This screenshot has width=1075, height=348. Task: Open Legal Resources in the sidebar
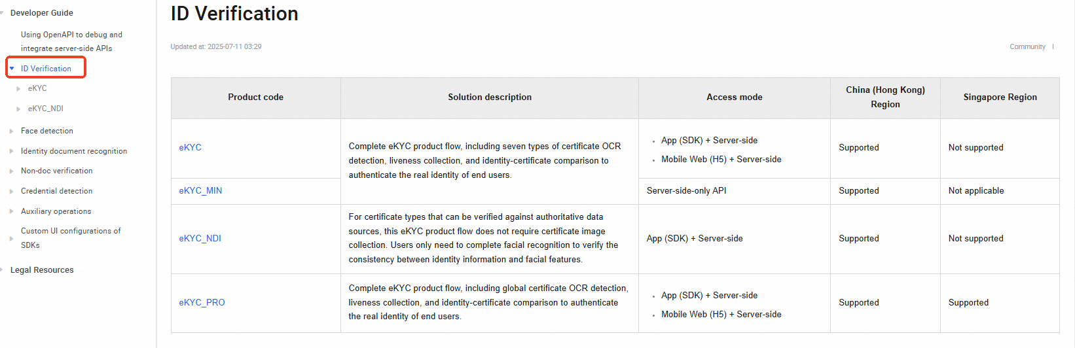(x=42, y=270)
